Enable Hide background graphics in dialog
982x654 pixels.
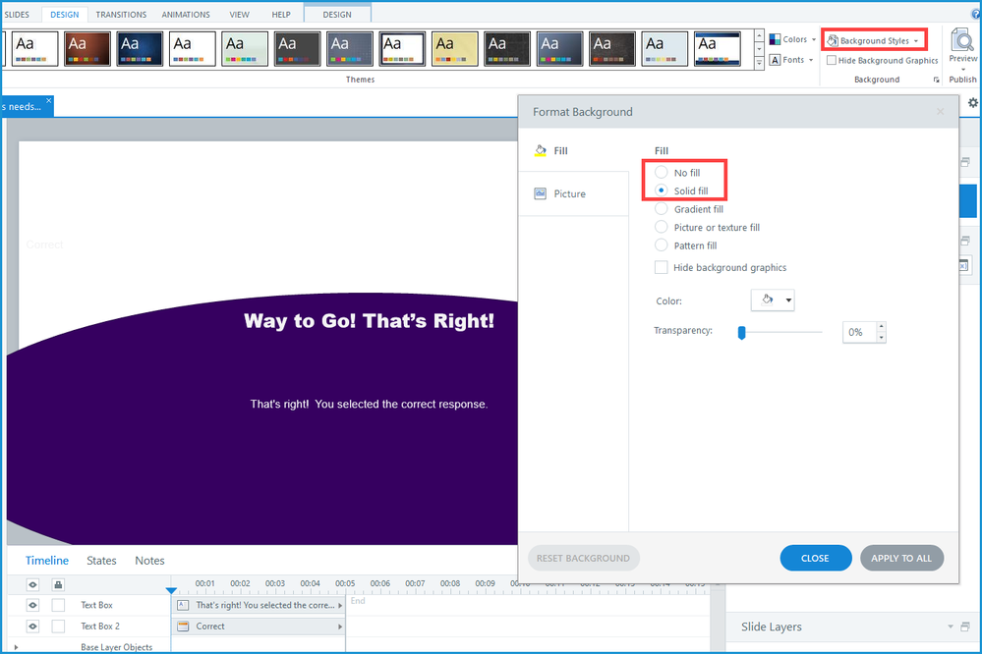click(x=662, y=267)
